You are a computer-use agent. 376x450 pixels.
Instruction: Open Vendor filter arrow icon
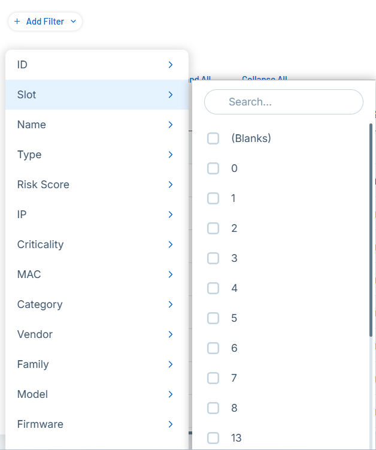[171, 334]
